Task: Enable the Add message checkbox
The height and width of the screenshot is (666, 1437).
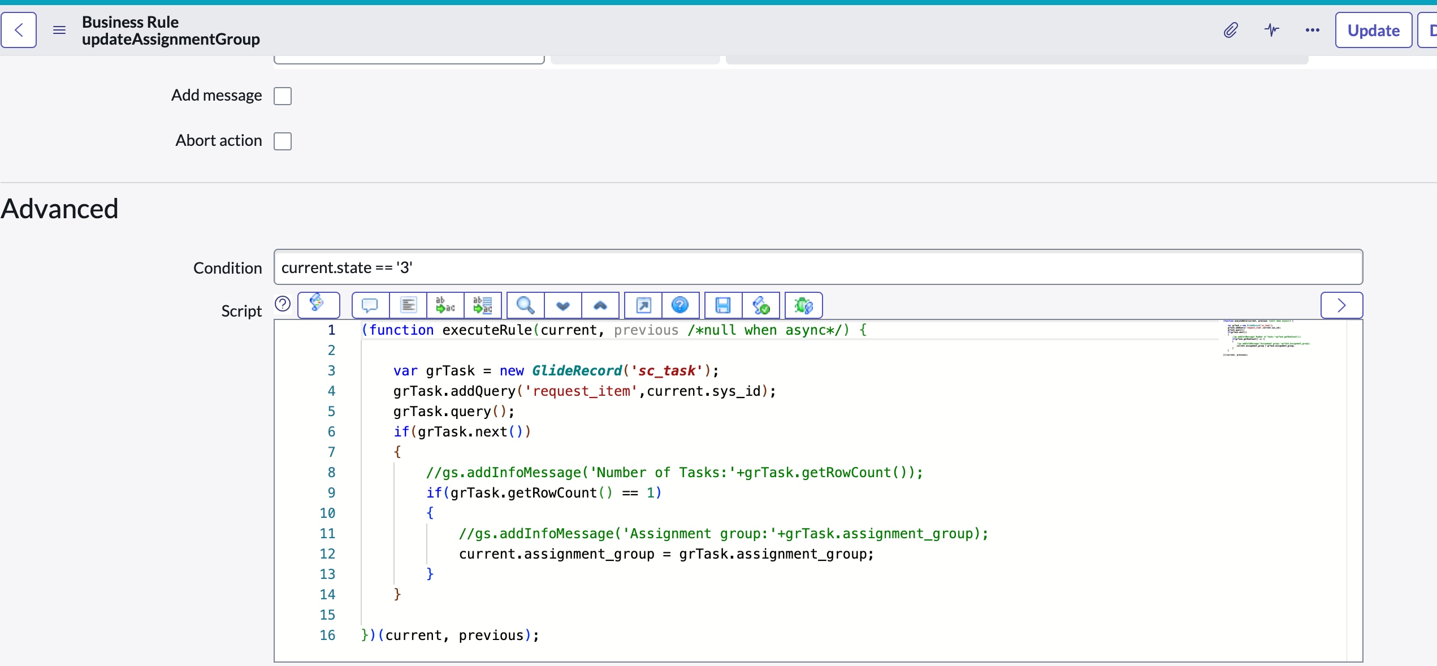Action: click(283, 96)
